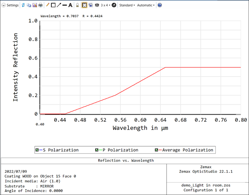Image resolution: width=249 pixels, height=195 pixels.
Task: Click the 1.0 y-axis tick label
Action: tap(33, 21)
